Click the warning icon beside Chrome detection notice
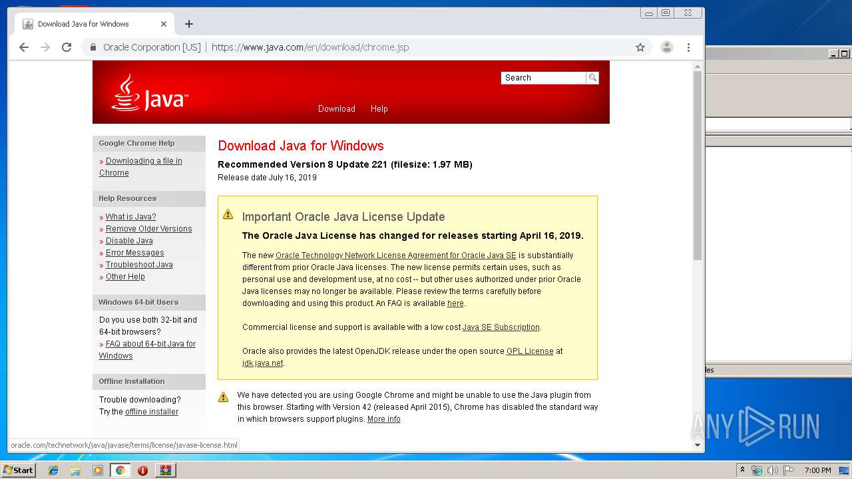 224,397
